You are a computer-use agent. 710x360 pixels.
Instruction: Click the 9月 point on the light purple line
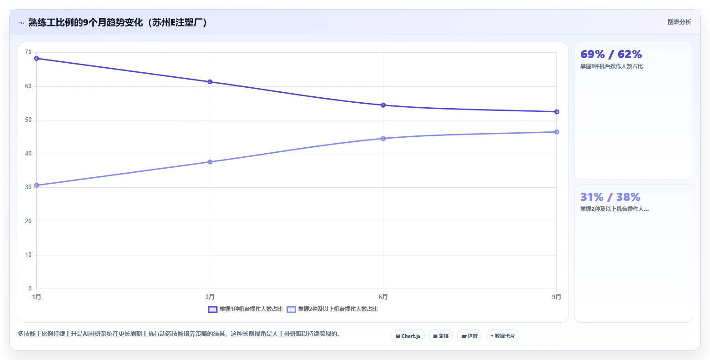click(556, 132)
